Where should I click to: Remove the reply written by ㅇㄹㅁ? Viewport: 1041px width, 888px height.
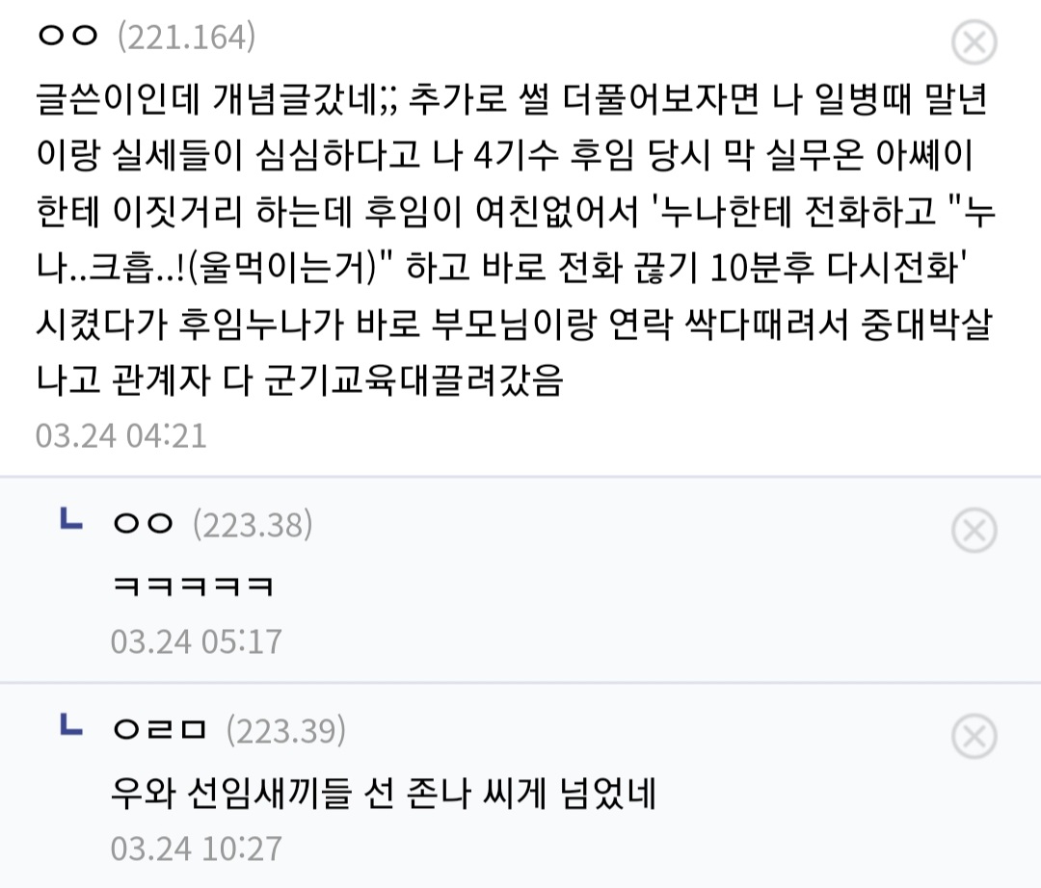coord(974,737)
